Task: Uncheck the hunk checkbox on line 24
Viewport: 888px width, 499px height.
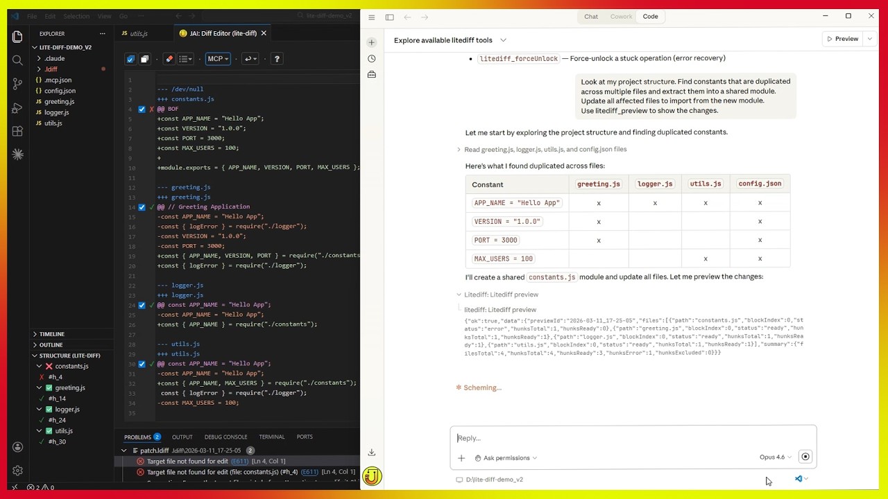Action: 142,305
